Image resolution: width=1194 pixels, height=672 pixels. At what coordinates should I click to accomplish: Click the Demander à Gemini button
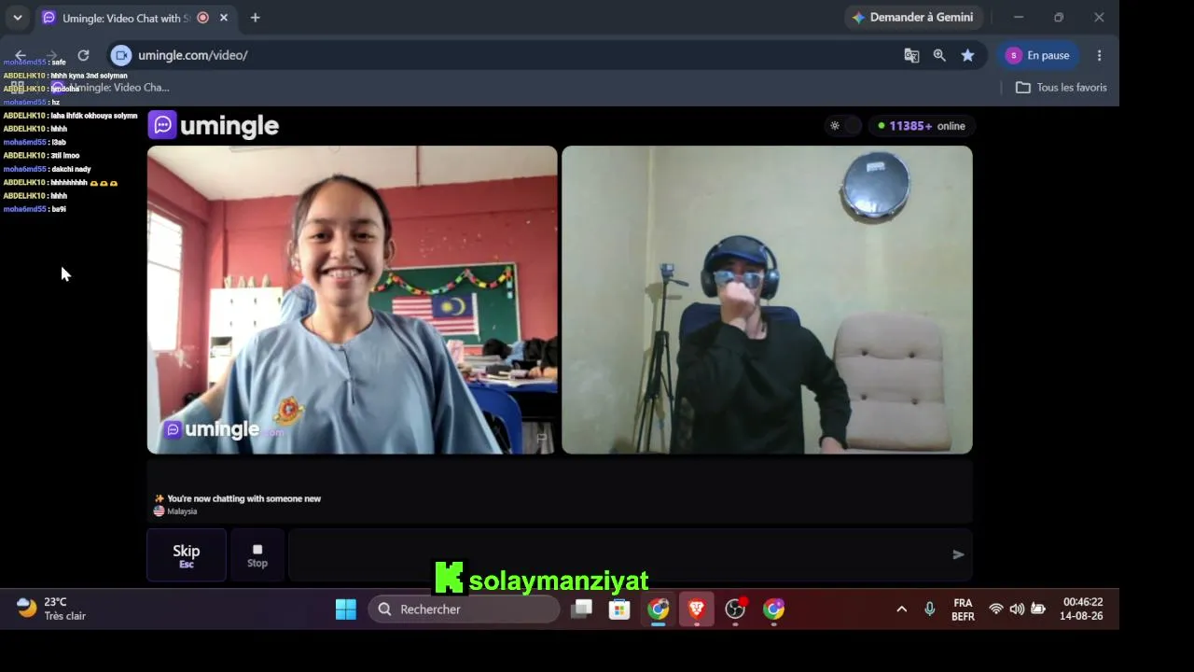[x=912, y=18]
